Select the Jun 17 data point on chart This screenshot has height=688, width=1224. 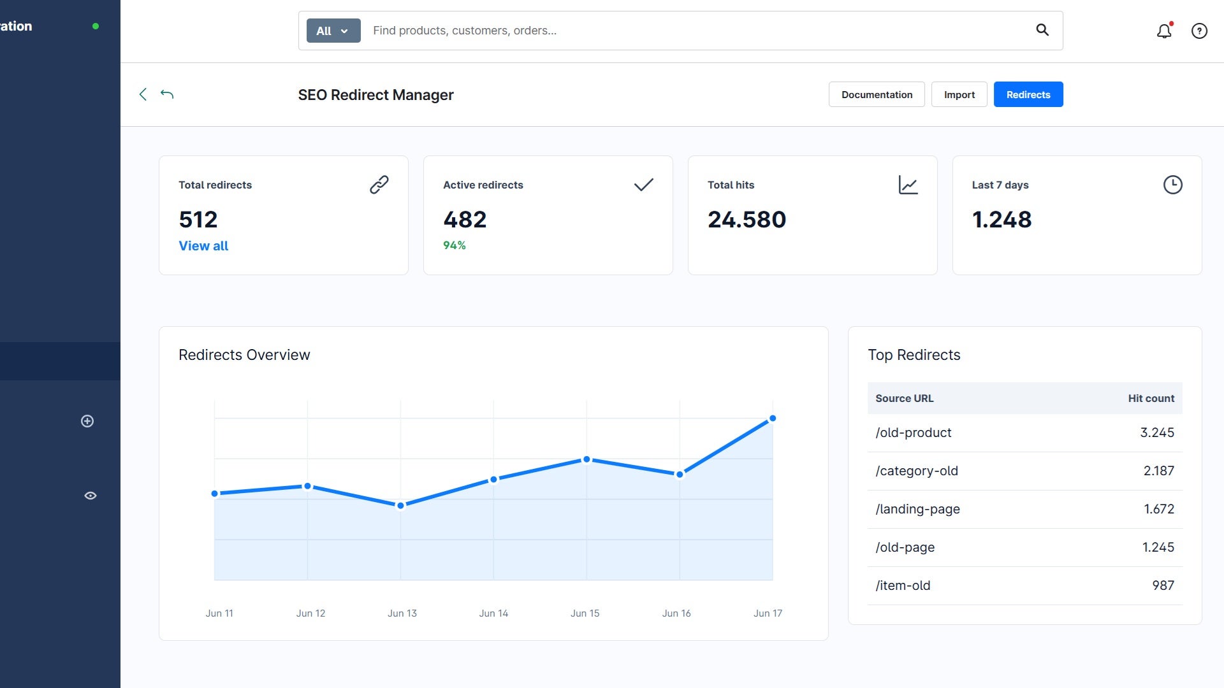773,419
